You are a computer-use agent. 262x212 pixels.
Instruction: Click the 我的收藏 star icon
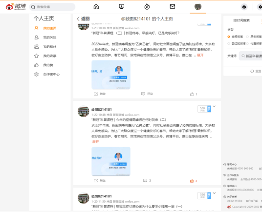coord(37,56)
